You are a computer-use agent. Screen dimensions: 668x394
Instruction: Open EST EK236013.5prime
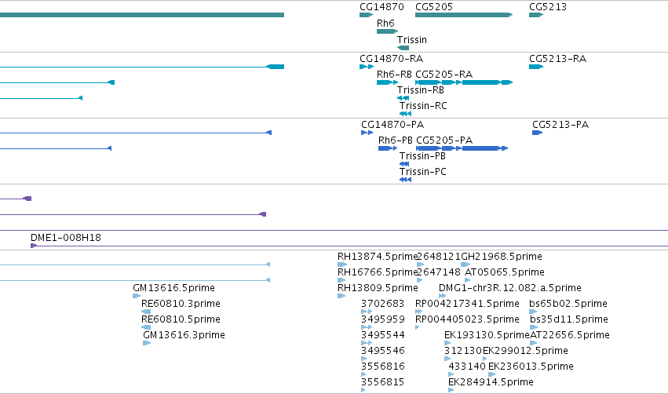pos(531,367)
